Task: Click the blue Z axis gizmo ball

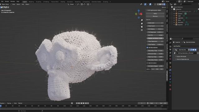Action: pos(139,11)
